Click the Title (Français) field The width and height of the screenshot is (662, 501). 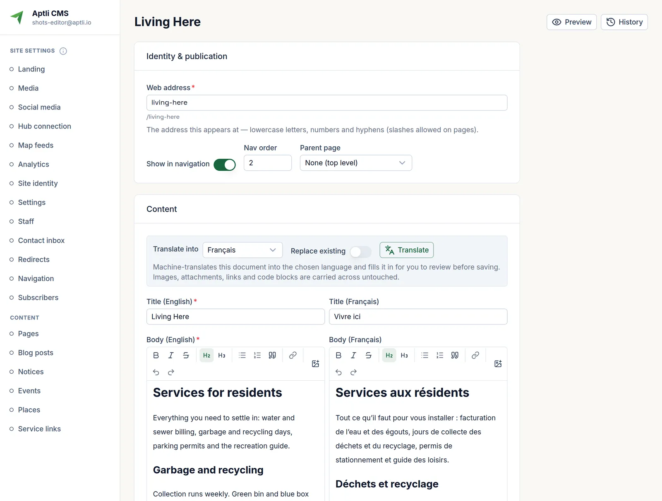click(418, 317)
